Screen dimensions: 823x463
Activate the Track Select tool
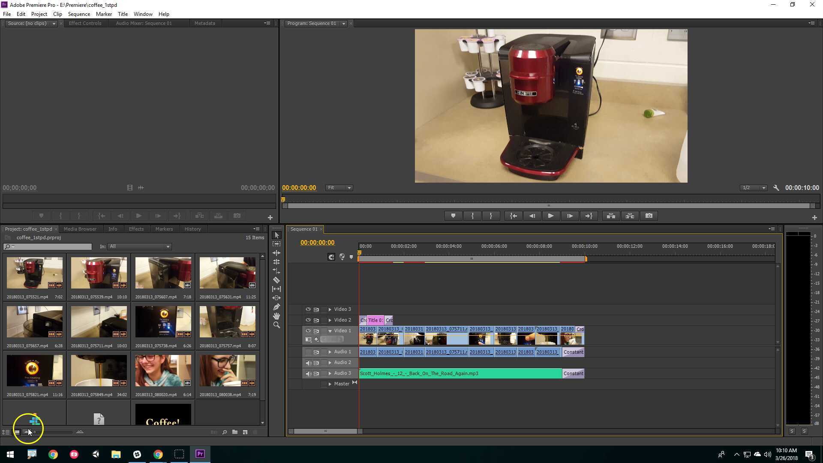tap(276, 244)
